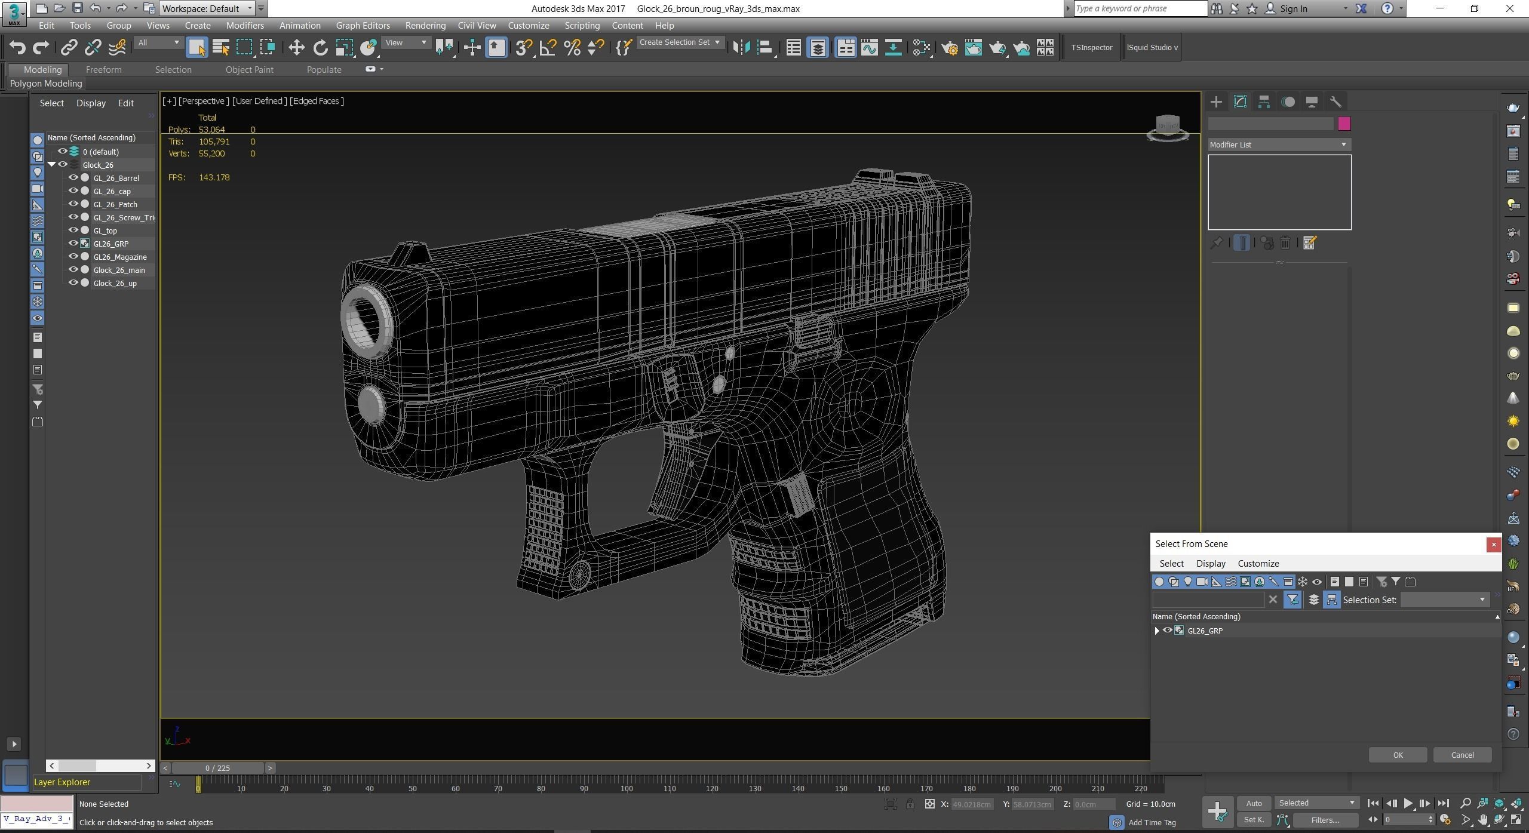Toggle visibility of Glock_26 layer
The width and height of the screenshot is (1529, 833).
click(x=62, y=164)
